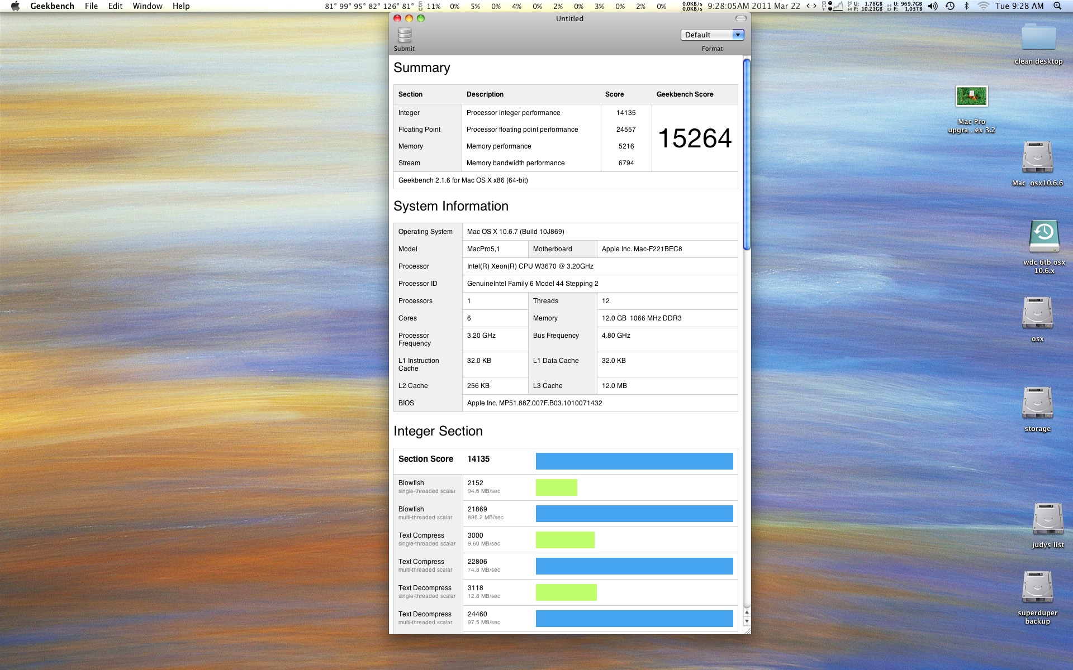Click the Wi-Fi status icon
The width and height of the screenshot is (1073, 670).
pos(983,6)
